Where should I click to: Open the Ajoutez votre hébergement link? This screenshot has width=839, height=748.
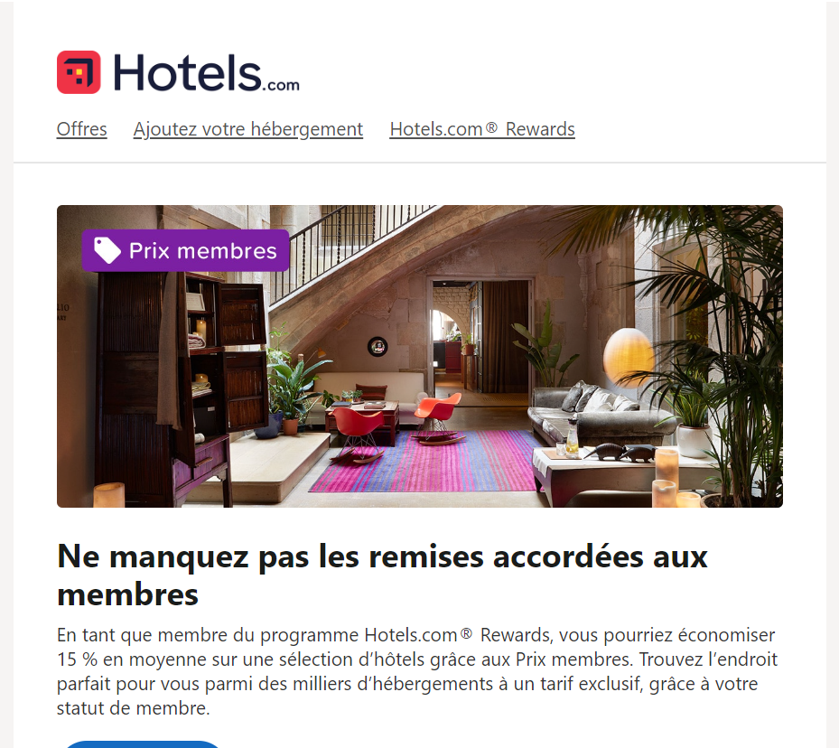pos(248,129)
